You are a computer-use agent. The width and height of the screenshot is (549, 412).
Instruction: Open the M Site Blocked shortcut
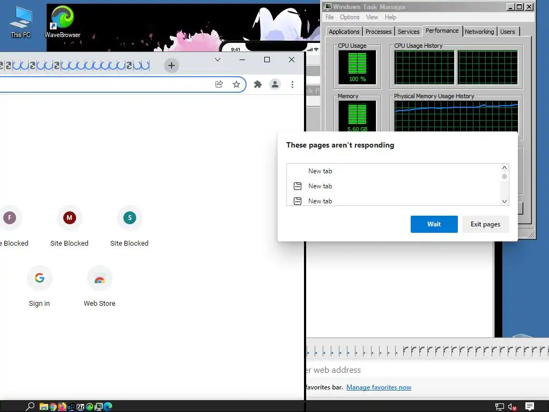point(69,226)
